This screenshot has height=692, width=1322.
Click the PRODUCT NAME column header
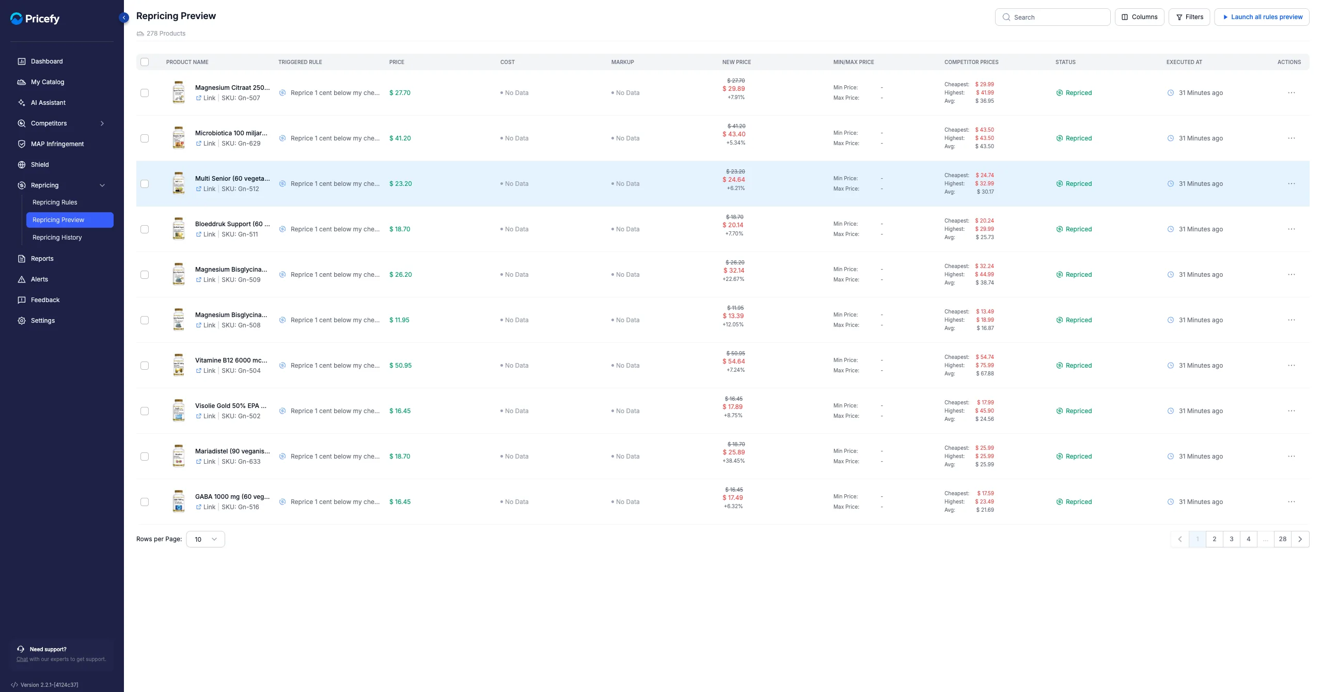coord(187,62)
